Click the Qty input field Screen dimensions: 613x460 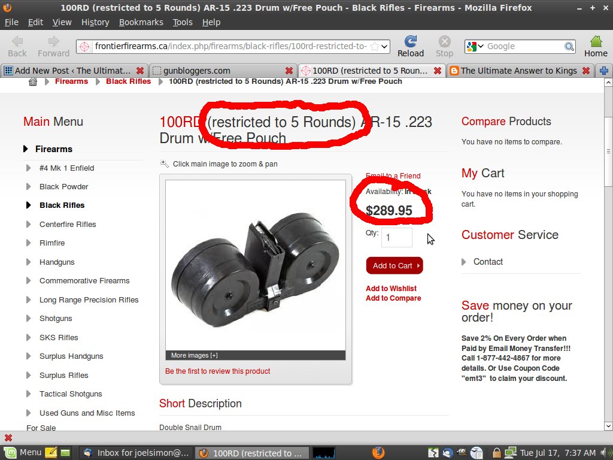coord(396,237)
